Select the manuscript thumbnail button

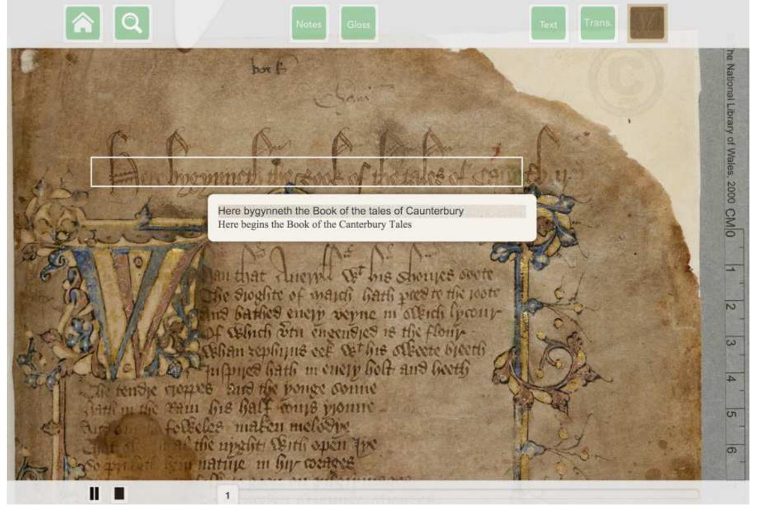tap(647, 23)
